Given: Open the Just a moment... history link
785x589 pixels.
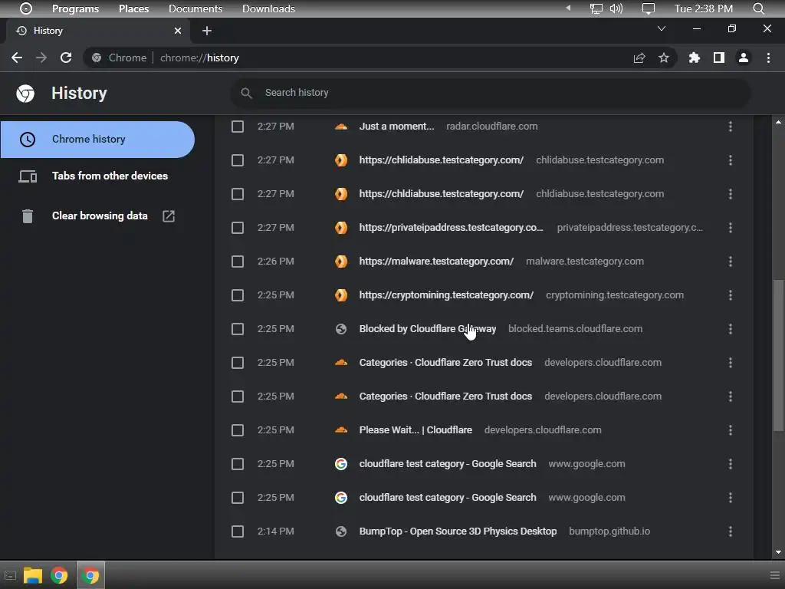Looking at the screenshot, I should 396,127.
